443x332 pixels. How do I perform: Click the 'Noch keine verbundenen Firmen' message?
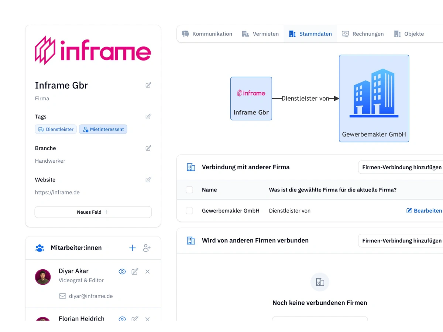click(x=320, y=303)
